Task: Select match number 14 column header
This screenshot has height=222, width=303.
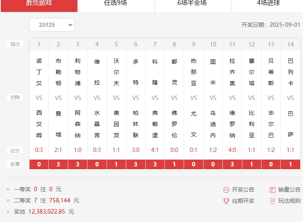Action: point(290,44)
